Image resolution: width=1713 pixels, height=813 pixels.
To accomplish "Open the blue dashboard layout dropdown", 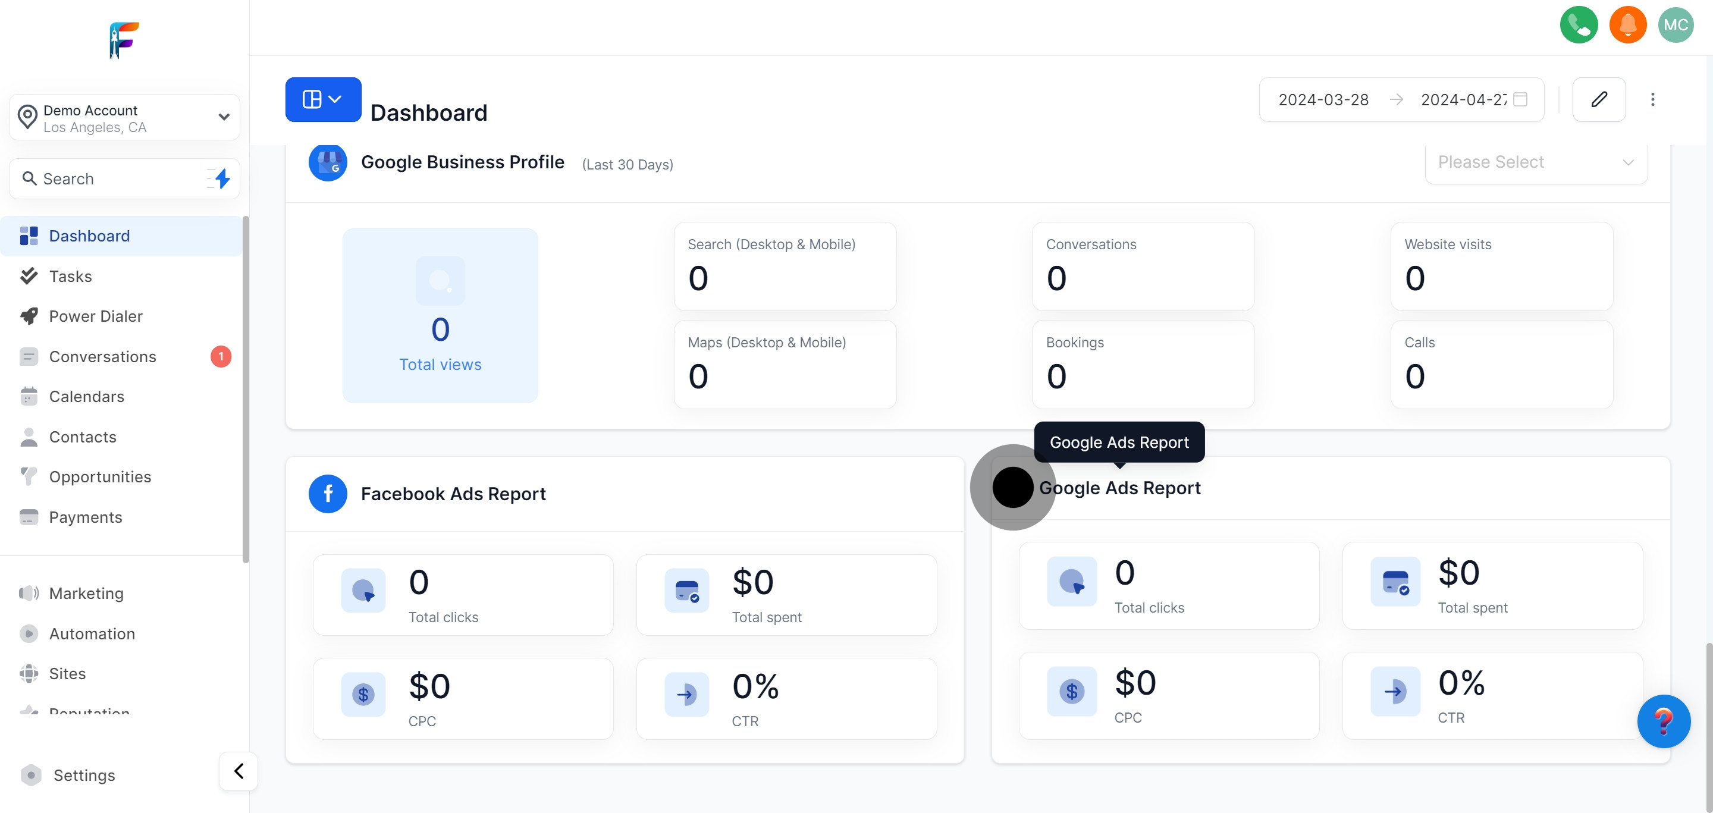I will 322,100.
